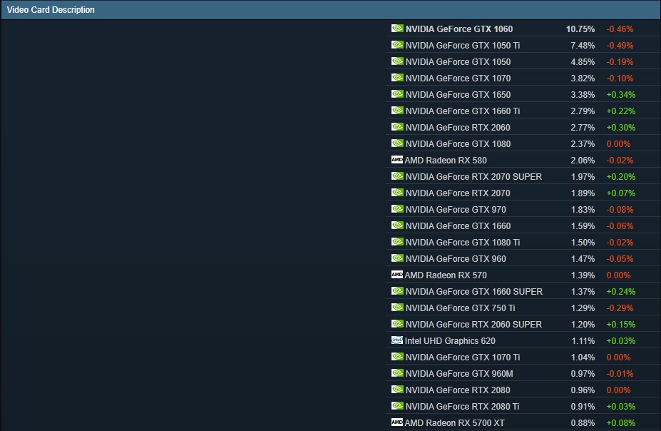Click the AMD icon beside Radeon RX 570
This screenshot has height=431, width=661.
coord(397,275)
